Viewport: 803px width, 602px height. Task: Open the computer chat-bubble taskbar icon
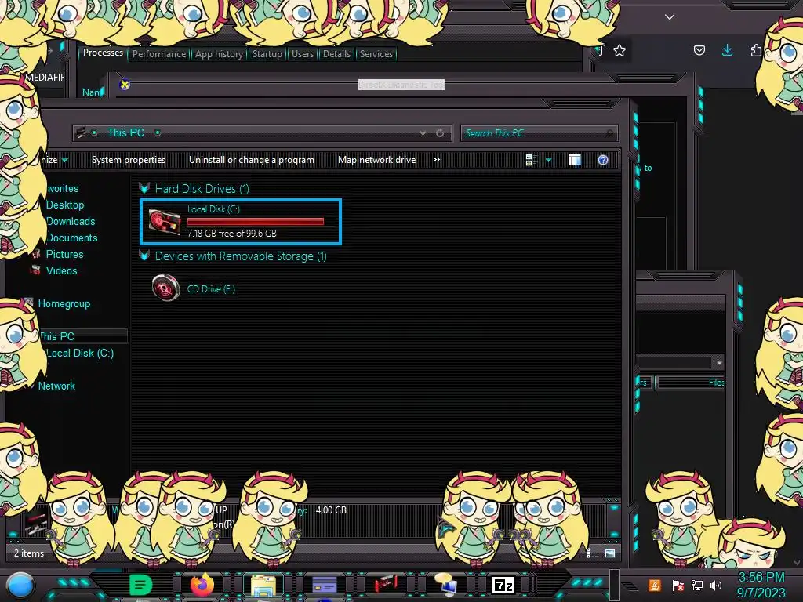[x=446, y=585]
